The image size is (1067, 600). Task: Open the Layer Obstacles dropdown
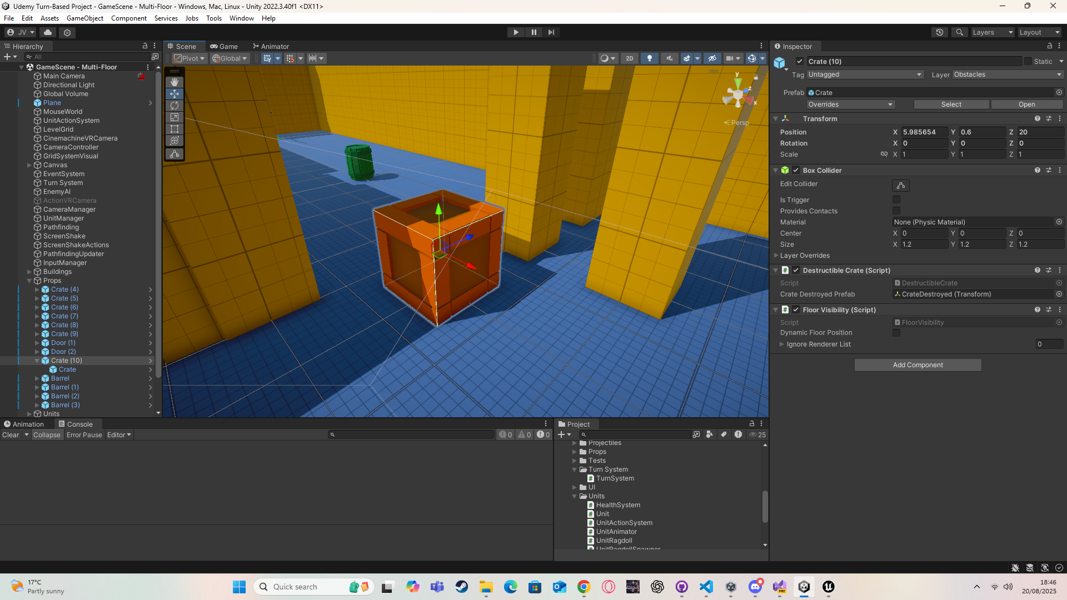pos(1008,74)
